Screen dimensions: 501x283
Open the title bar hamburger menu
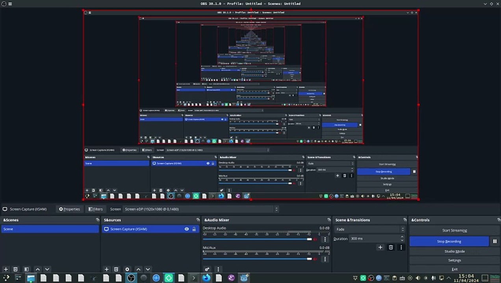point(10,4)
